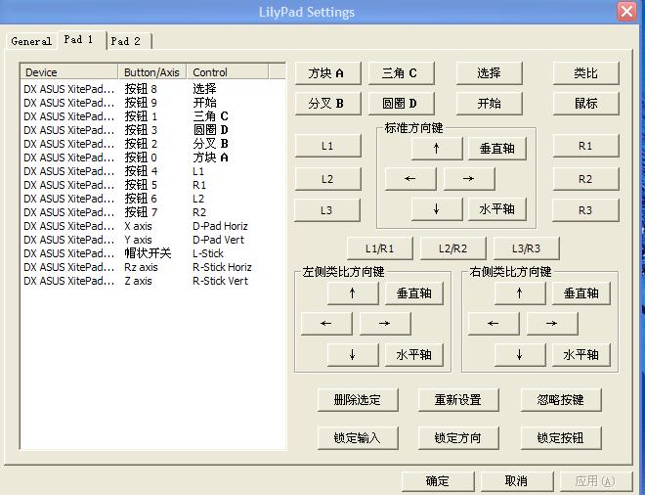Click the 删除选定 button
This screenshot has height=495, width=645.
click(357, 400)
